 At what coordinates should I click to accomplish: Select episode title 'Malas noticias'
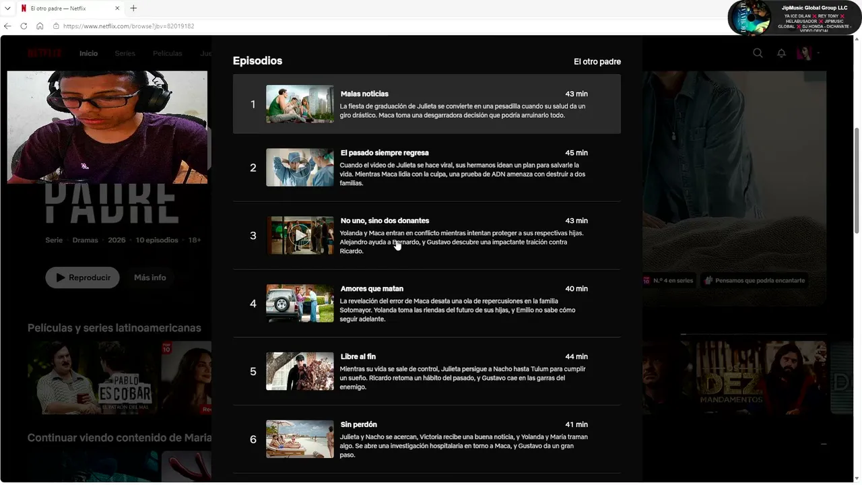[364, 94]
